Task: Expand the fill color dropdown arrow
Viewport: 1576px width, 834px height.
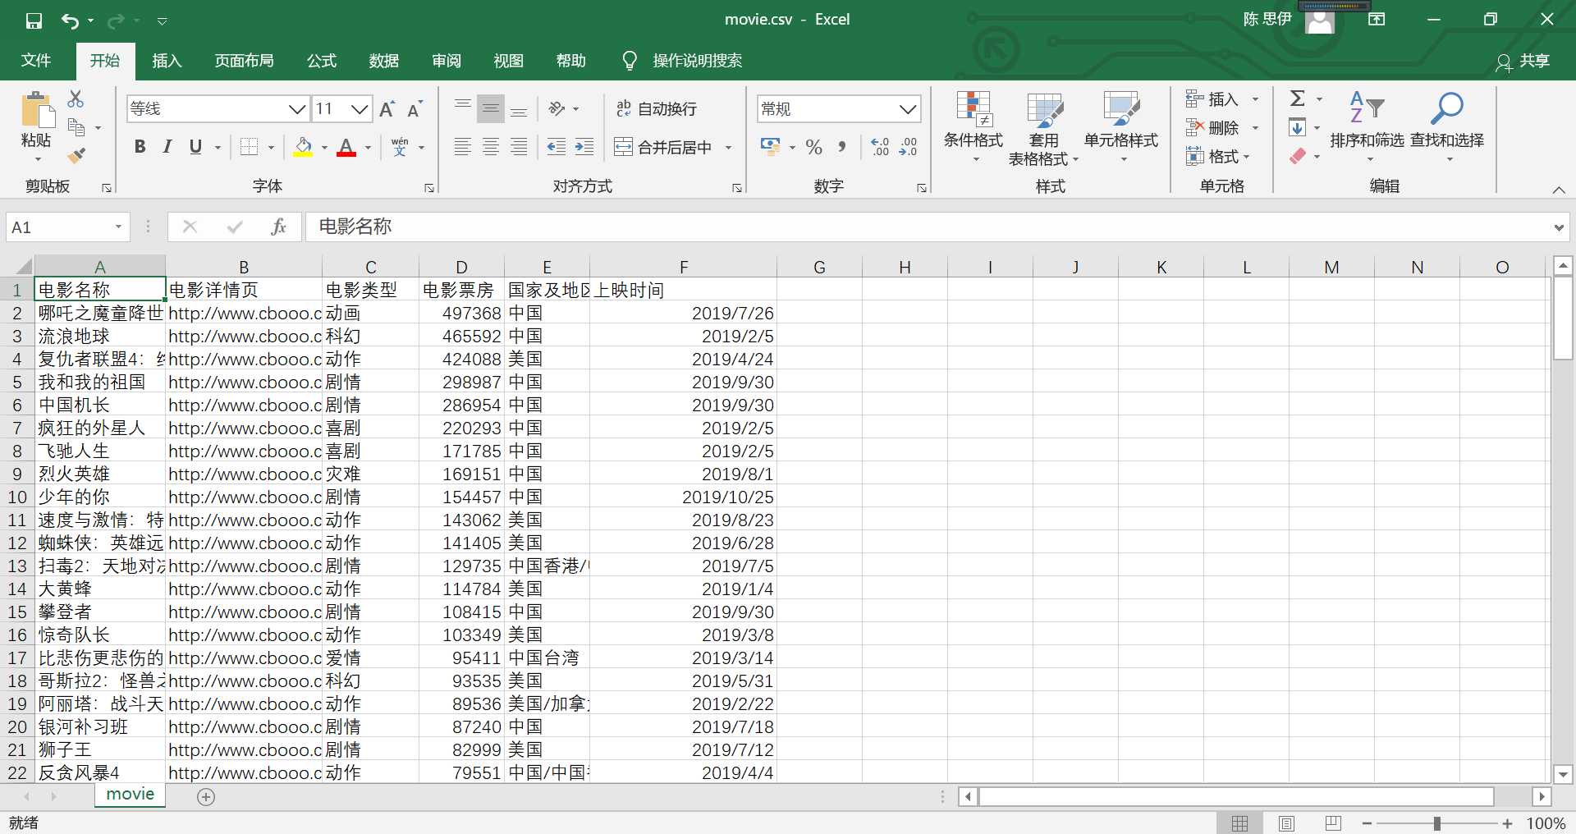Action: point(323,148)
